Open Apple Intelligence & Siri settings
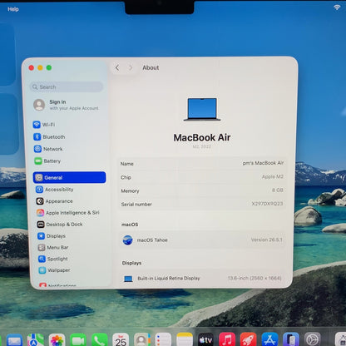346x346 pixels. pos(68,213)
